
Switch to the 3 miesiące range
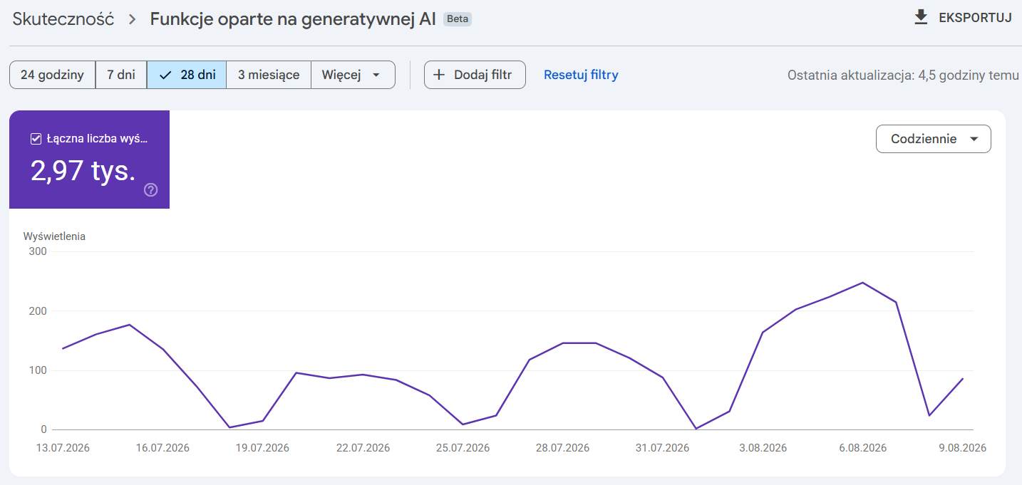269,75
